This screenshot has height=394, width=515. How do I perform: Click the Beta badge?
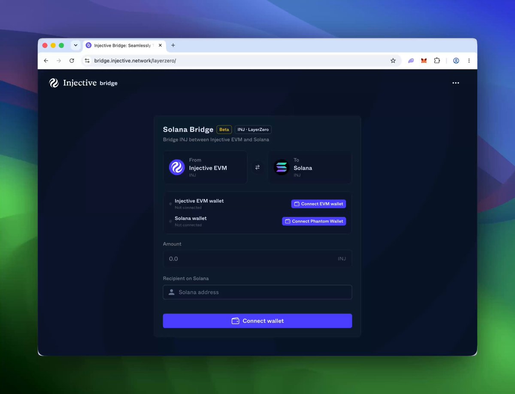(224, 129)
